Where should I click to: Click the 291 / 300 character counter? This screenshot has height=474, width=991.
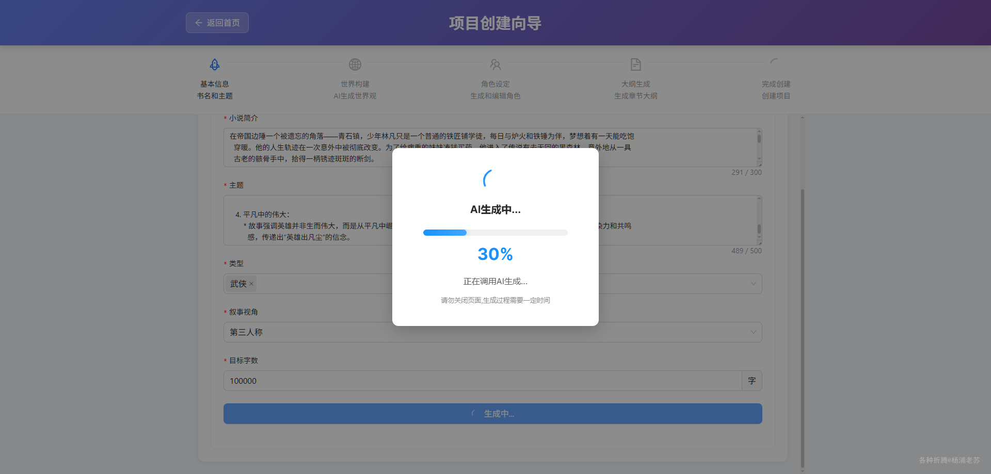point(746,172)
